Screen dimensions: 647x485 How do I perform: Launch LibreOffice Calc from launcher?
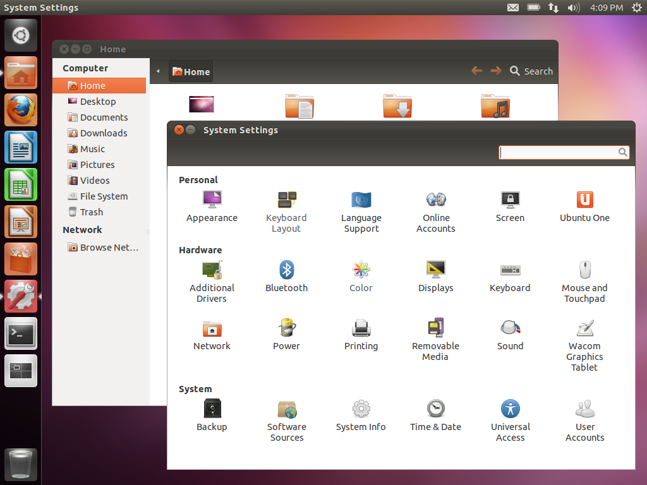[x=21, y=184]
